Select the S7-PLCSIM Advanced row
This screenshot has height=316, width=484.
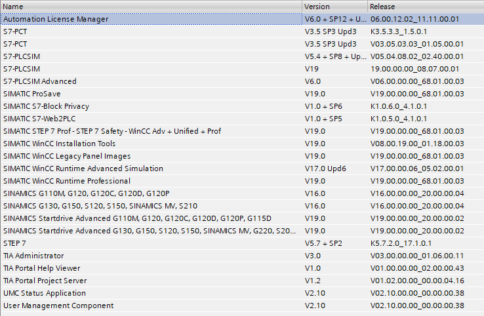(242, 81)
